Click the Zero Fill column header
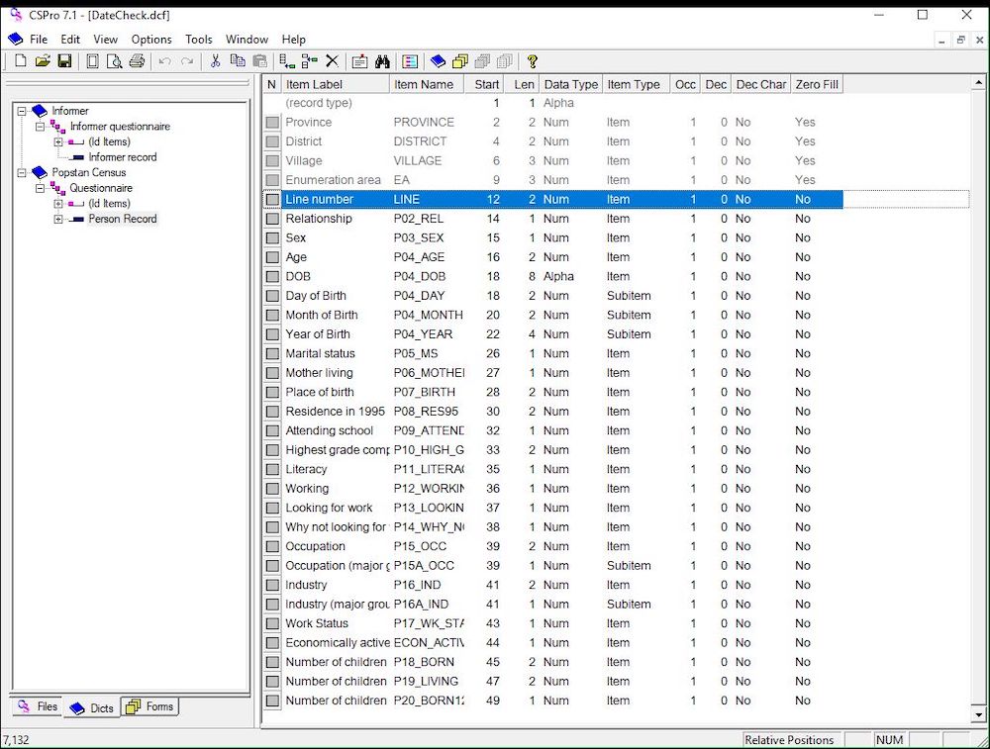This screenshot has height=749, width=990. [x=817, y=84]
